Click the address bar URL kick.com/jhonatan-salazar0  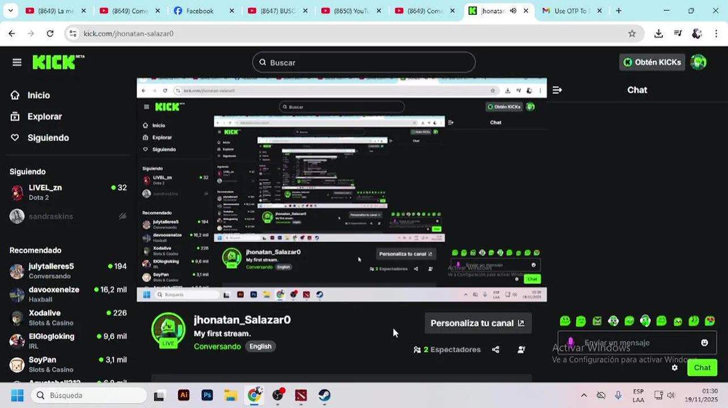[129, 33]
